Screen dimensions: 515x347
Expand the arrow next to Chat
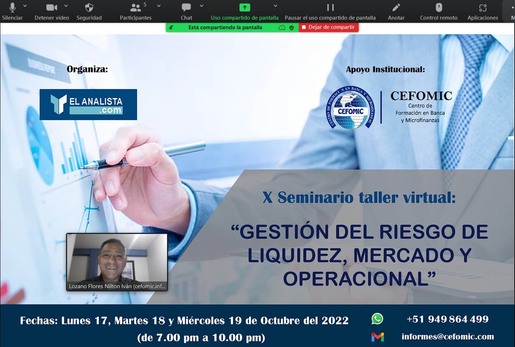pyautogui.click(x=202, y=6)
